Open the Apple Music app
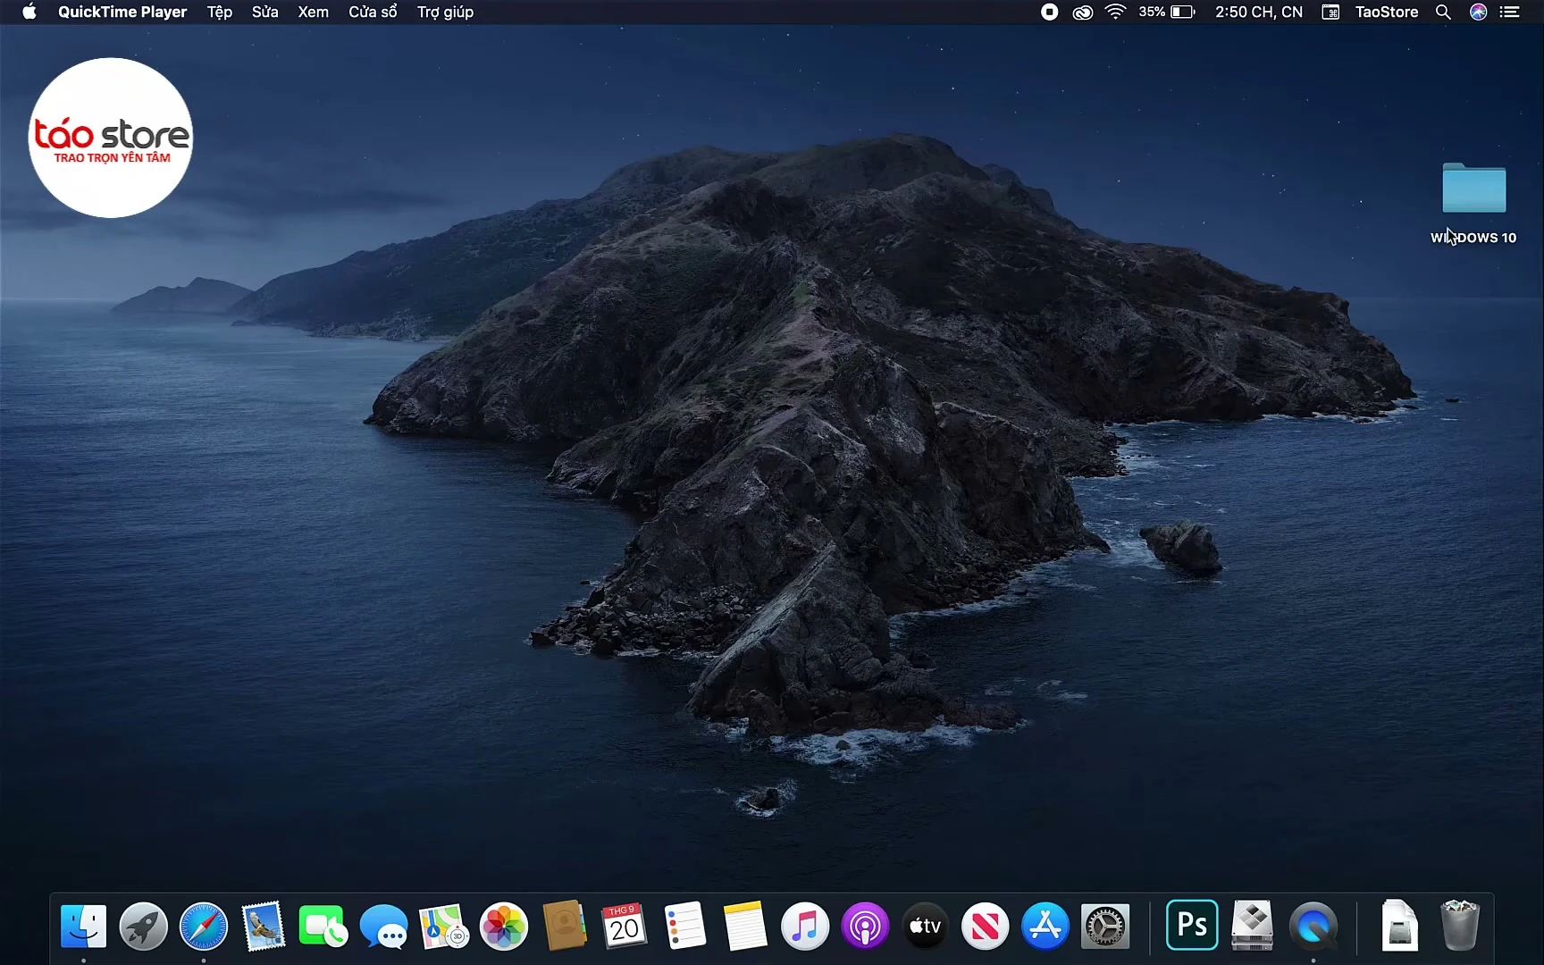Image resolution: width=1544 pixels, height=965 pixels. 804,927
